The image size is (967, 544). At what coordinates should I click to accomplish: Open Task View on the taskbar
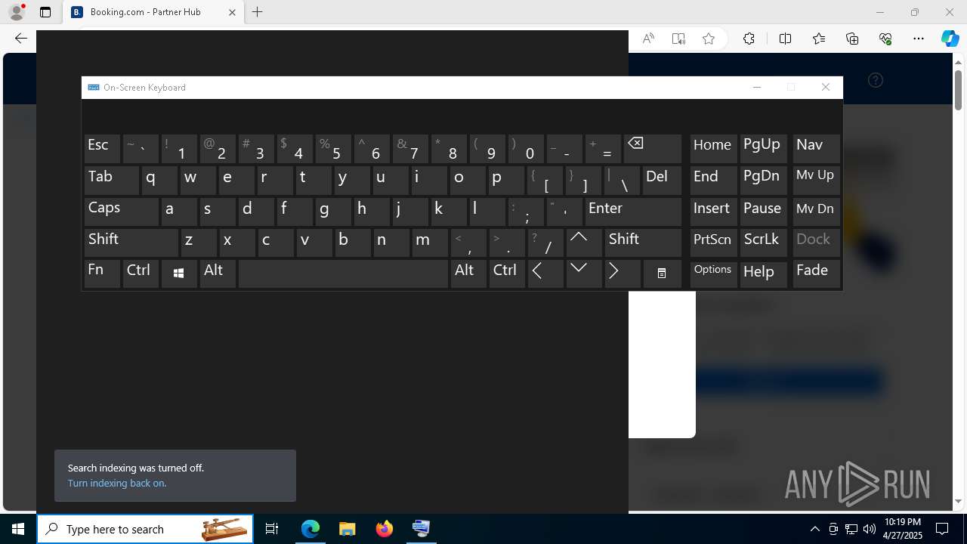point(272,529)
